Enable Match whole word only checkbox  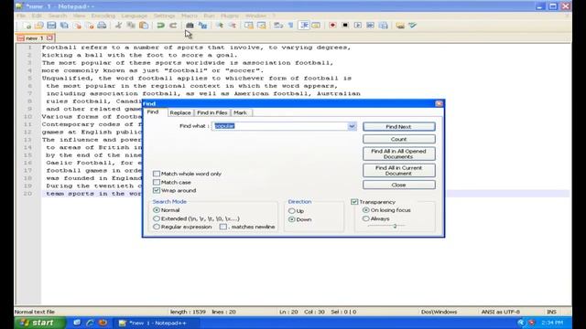coord(157,174)
